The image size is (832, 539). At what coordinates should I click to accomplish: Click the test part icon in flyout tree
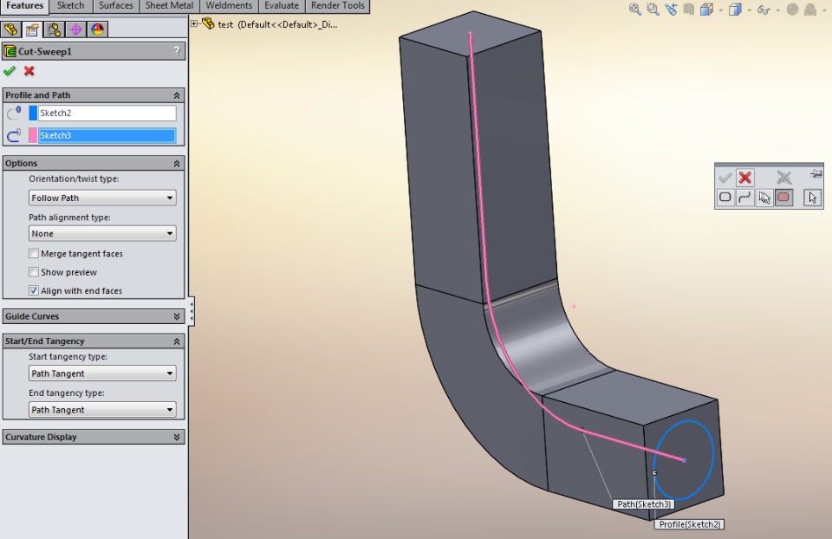209,24
